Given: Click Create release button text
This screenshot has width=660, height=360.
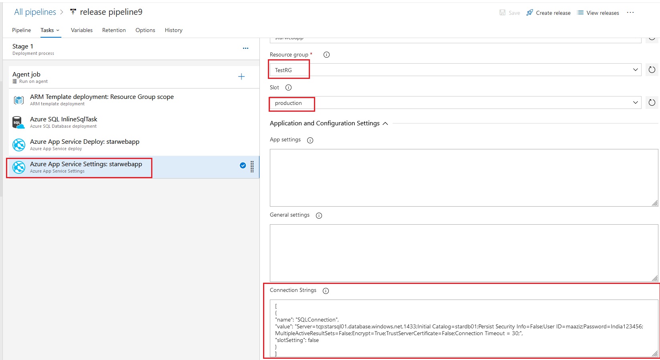Looking at the screenshot, I should (x=553, y=13).
